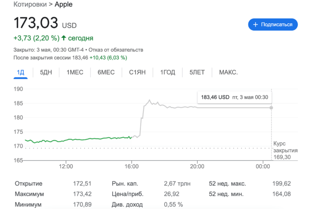
Task: Click the 190 price axis label
Action: click(18, 89)
